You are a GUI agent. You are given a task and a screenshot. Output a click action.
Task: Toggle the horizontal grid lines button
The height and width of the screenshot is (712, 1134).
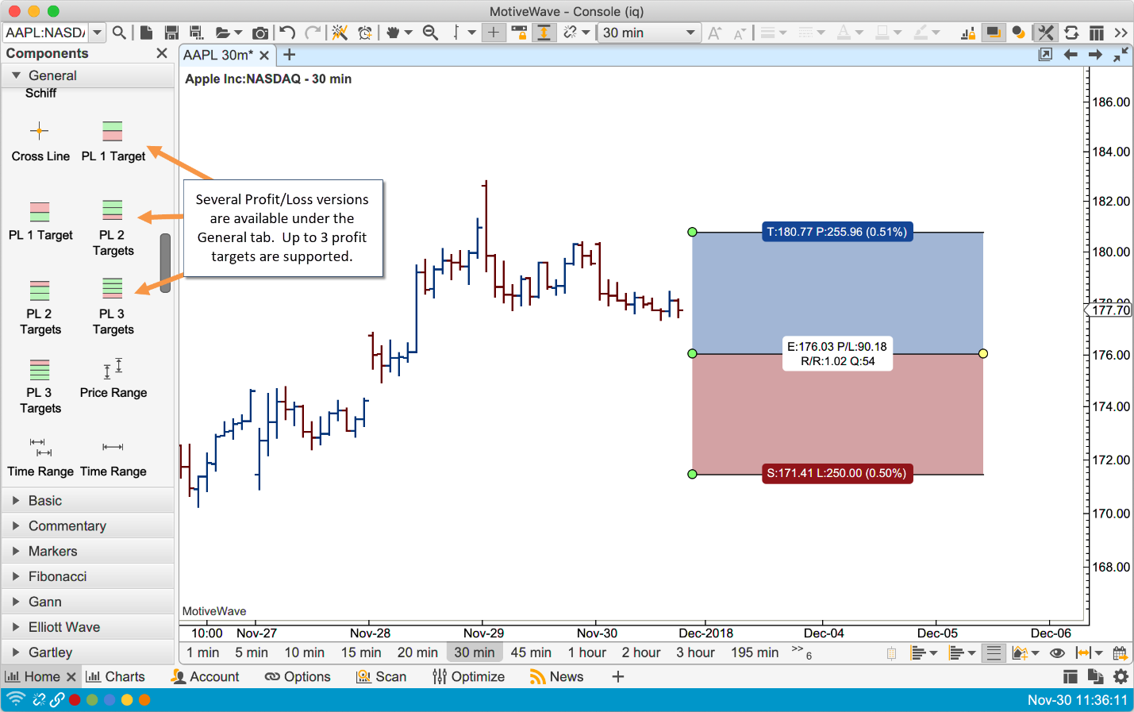point(992,652)
